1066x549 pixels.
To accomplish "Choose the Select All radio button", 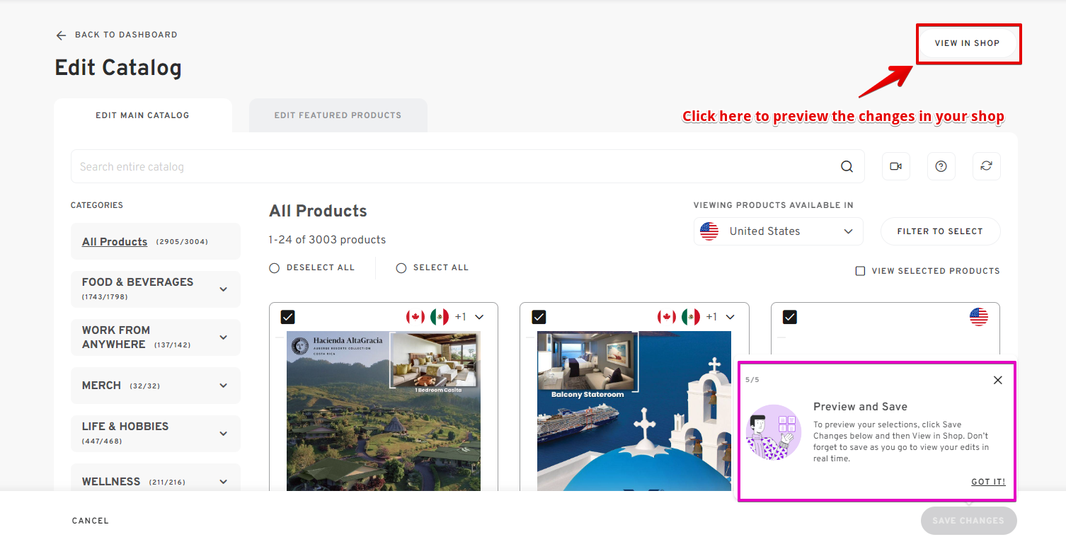I will pyautogui.click(x=401, y=268).
